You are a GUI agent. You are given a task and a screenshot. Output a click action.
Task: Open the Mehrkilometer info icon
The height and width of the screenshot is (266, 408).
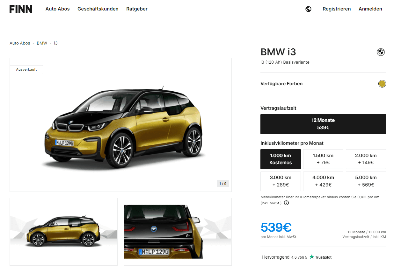286,203
